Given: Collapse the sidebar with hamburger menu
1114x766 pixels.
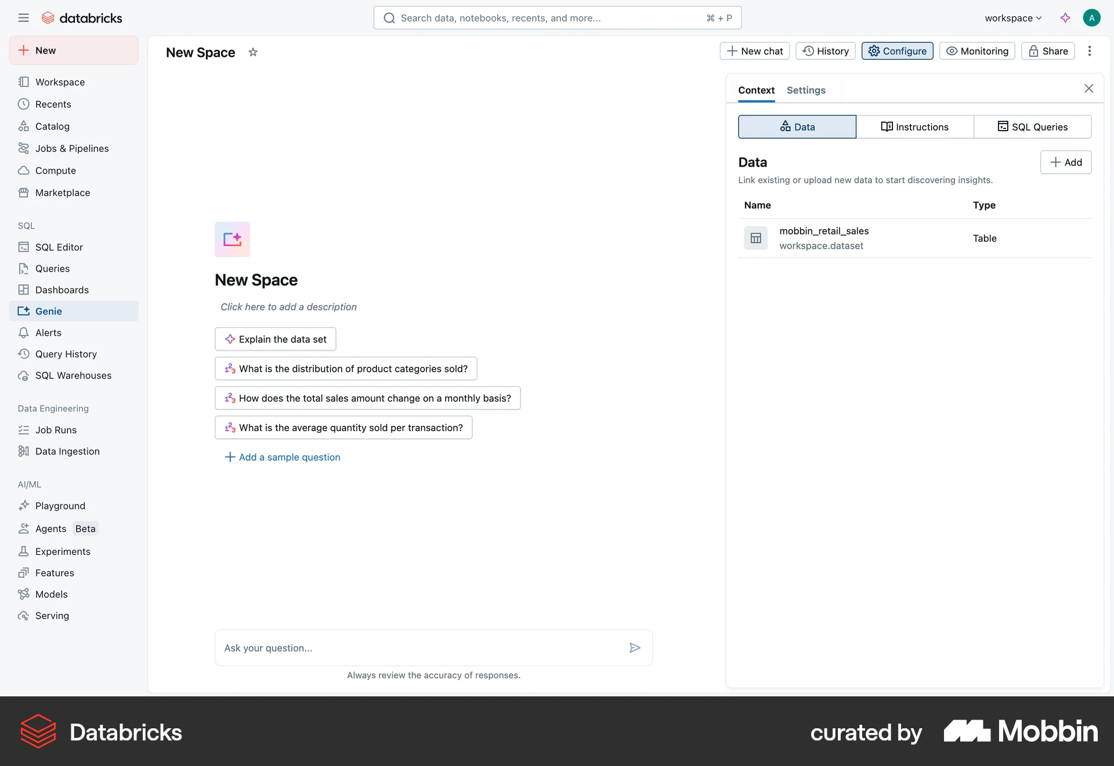Looking at the screenshot, I should pyautogui.click(x=24, y=17).
